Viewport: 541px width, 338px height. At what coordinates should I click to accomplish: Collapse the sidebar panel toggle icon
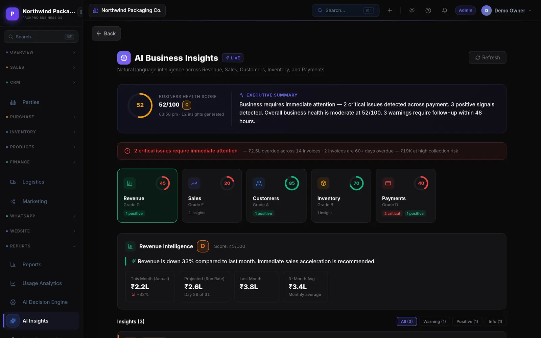(81, 12)
